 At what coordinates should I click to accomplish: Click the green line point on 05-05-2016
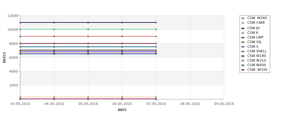(88, 29)
